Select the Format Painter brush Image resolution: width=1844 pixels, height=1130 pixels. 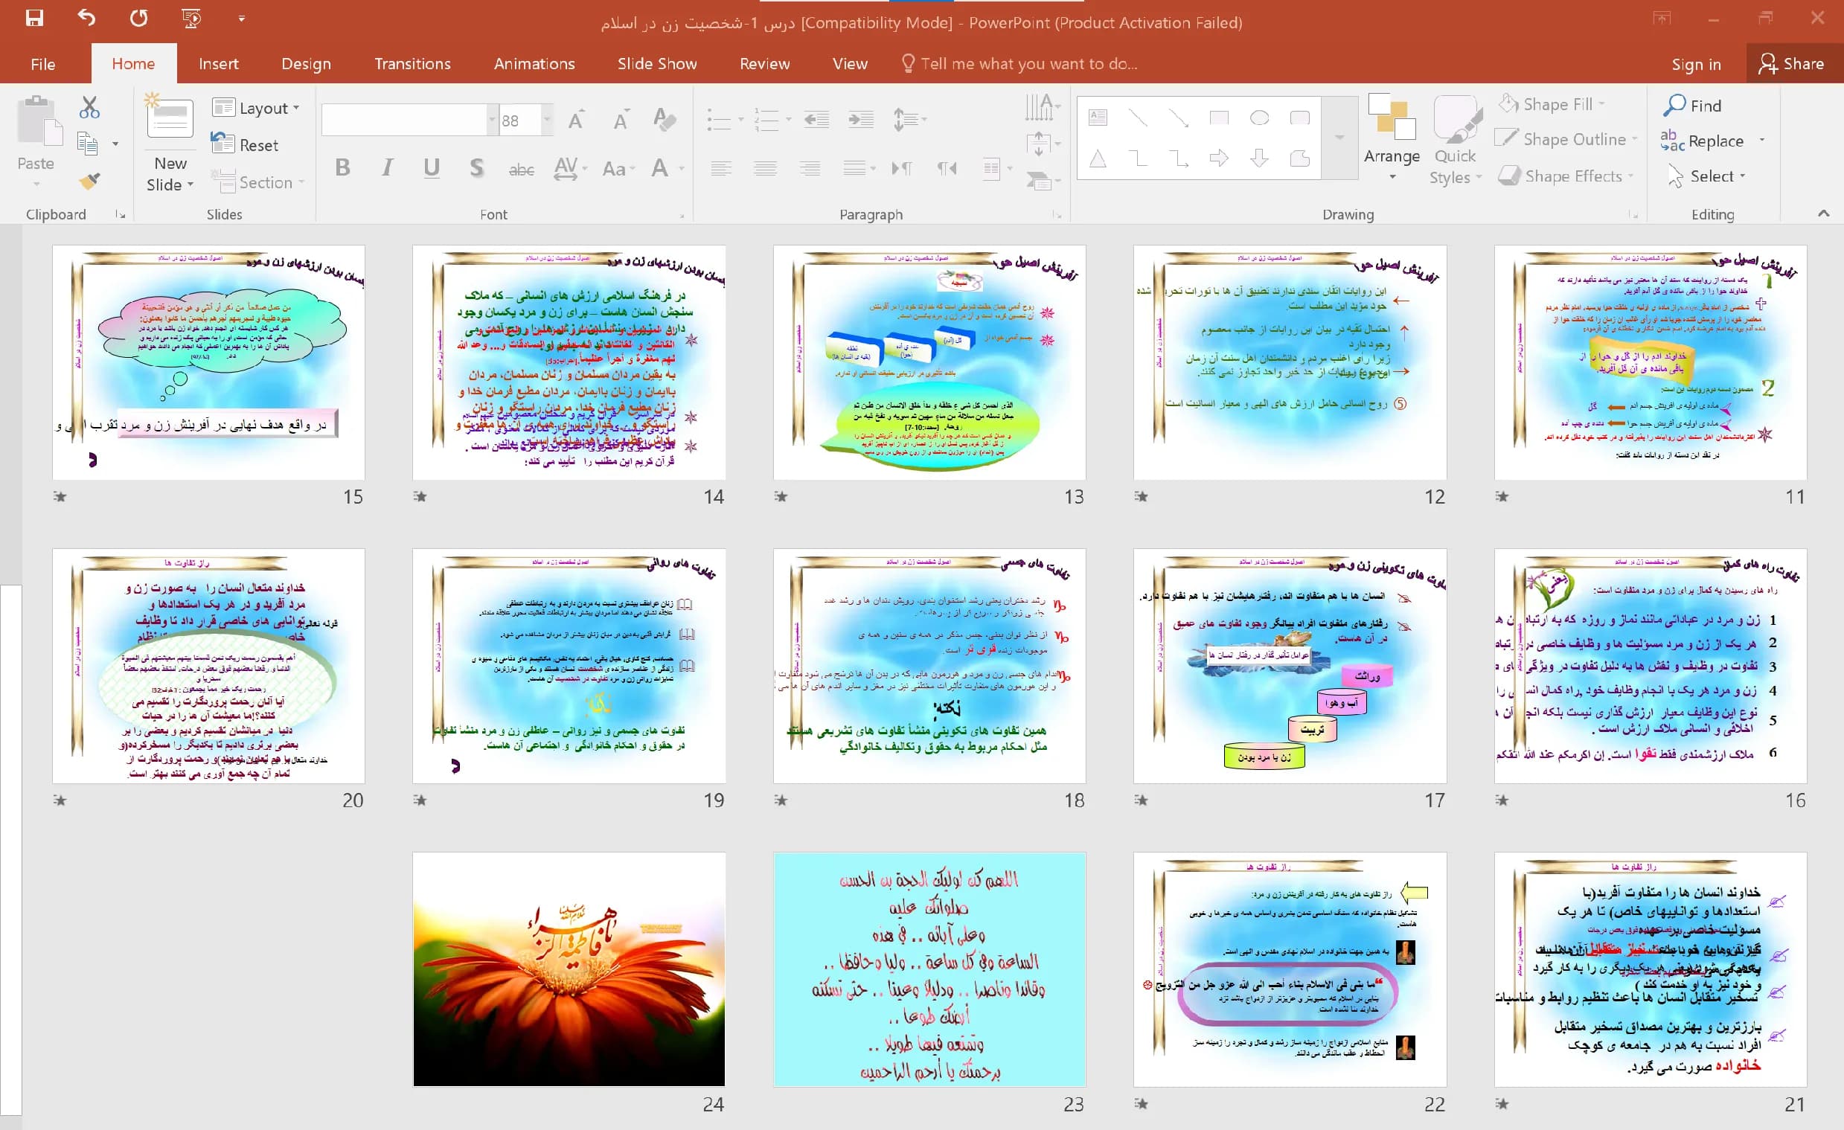tap(90, 180)
